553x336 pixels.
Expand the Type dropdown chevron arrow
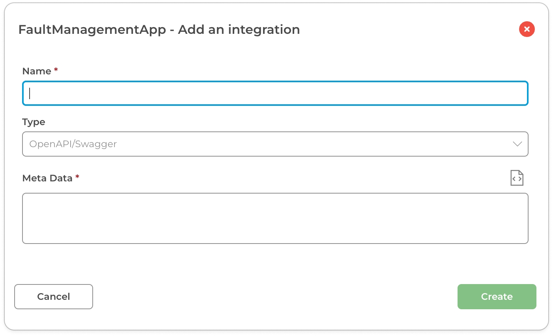tap(517, 144)
